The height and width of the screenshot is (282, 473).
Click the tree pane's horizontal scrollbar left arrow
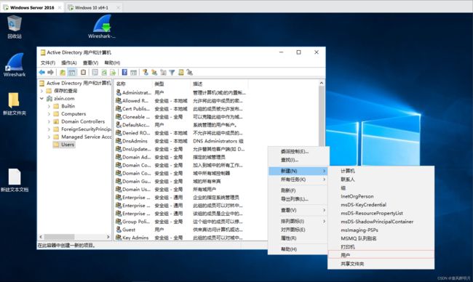(x=41, y=237)
